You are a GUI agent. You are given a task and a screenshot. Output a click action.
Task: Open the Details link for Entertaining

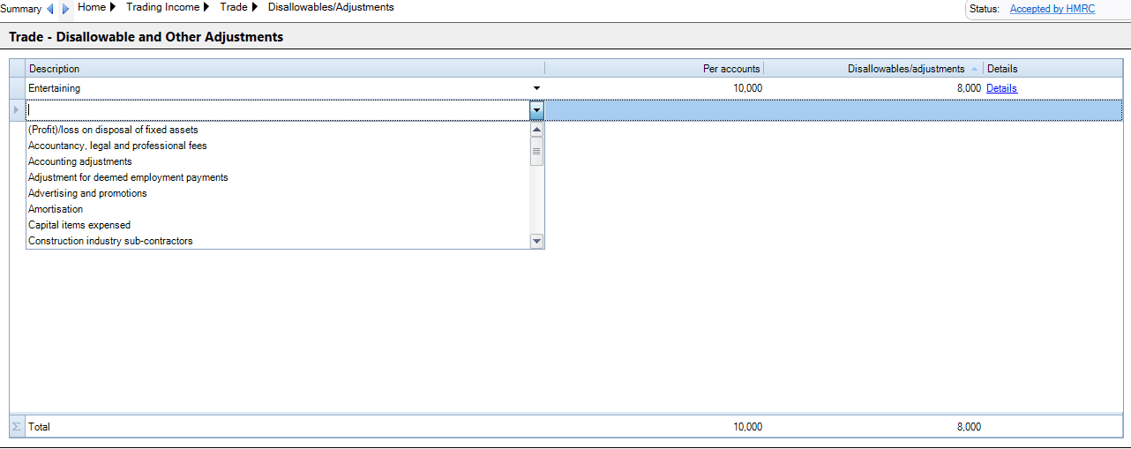1001,88
